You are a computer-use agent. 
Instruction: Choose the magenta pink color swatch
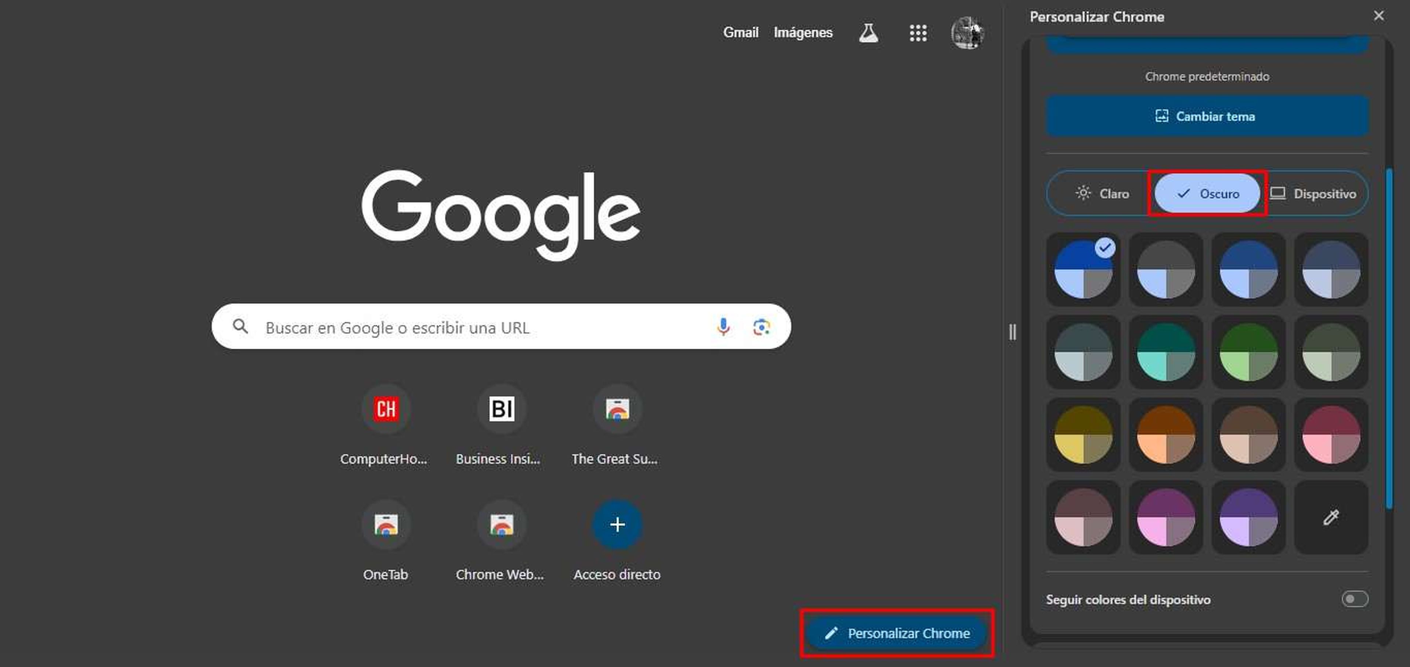pyautogui.click(x=1166, y=517)
